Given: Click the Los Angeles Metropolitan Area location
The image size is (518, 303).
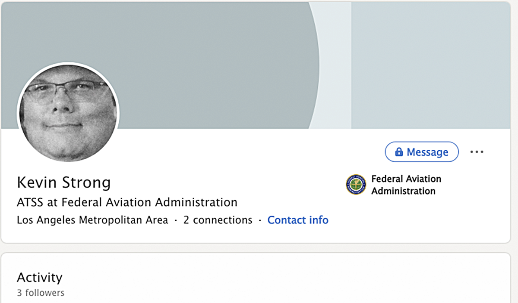Looking at the screenshot, I should coord(92,220).
